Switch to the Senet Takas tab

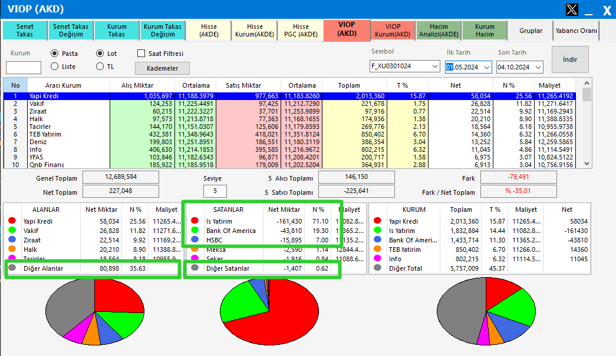[x=25, y=31]
